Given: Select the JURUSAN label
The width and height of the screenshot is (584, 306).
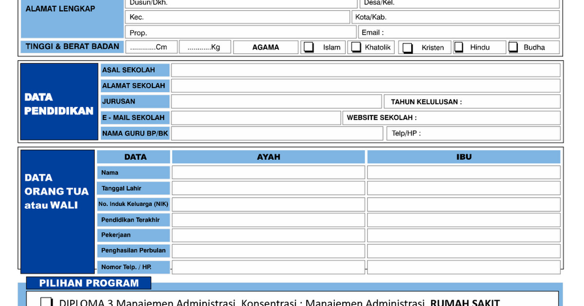Looking at the screenshot, I should 119,102.
